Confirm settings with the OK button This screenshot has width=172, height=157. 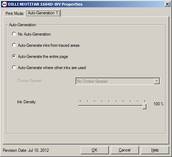click(x=95, y=150)
